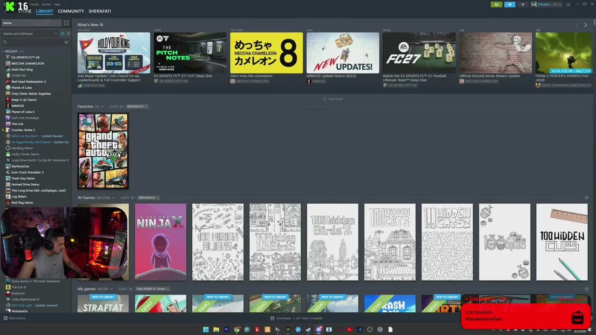596x335 pixels.
Task: Open the advanced filters icon in sidebar
Action: tap(66, 42)
